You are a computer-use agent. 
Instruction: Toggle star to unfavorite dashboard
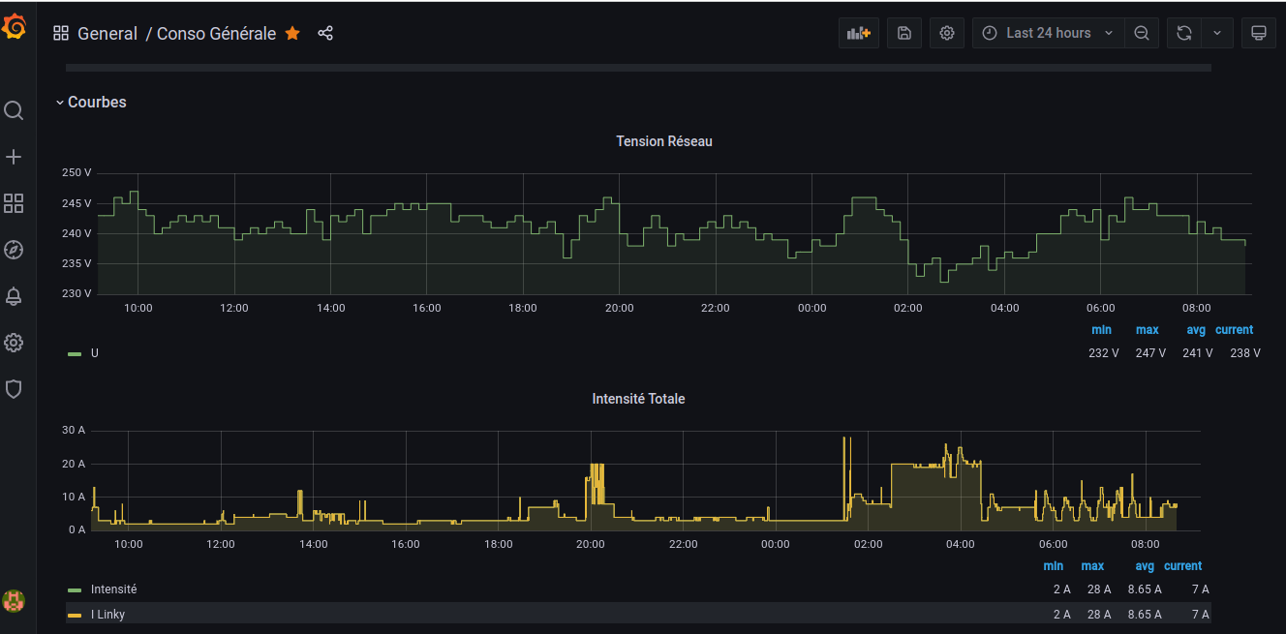pyautogui.click(x=292, y=34)
